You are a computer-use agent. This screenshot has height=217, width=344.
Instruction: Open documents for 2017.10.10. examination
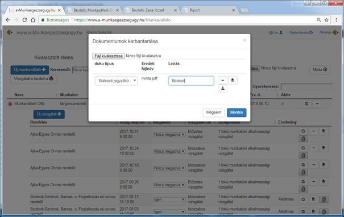[x=324, y=165]
